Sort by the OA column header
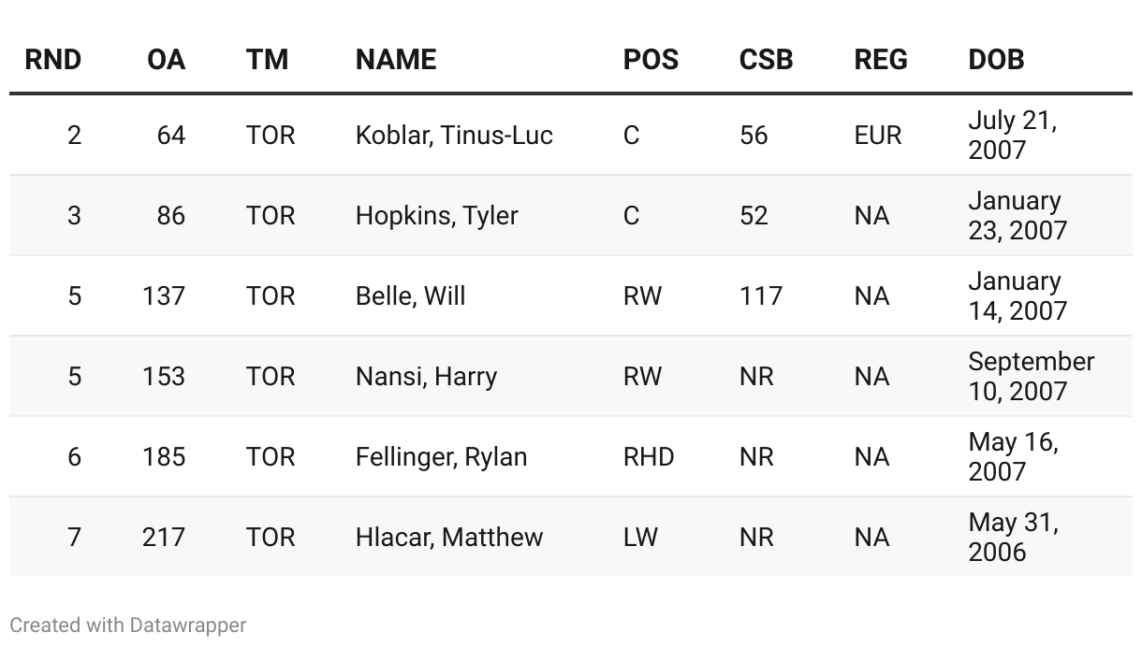Viewport: 1142px width, 647px height. pyautogui.click(x=167, y=60)
